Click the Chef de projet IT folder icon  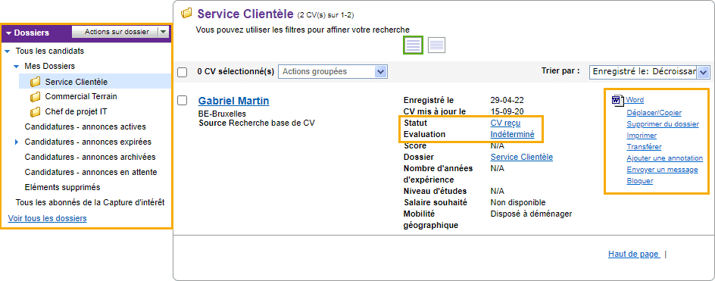point(35,112)
